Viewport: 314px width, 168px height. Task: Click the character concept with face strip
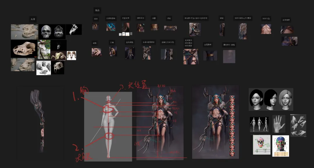215,122
